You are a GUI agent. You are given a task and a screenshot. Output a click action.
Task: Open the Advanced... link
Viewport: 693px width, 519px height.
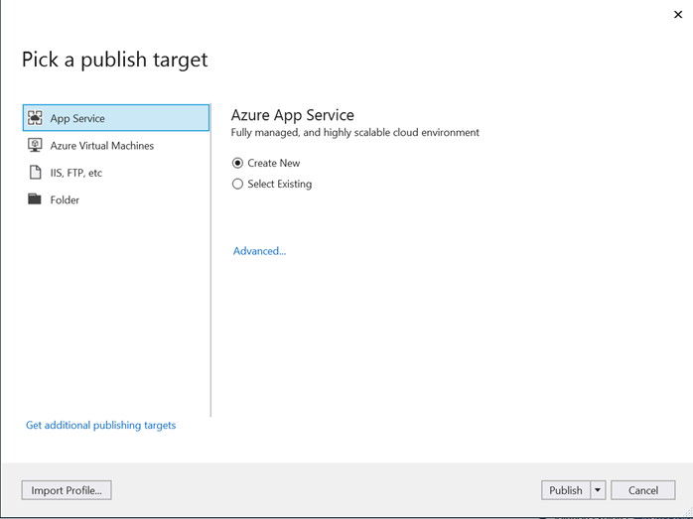pyautogui.click(x=259, y=251)
